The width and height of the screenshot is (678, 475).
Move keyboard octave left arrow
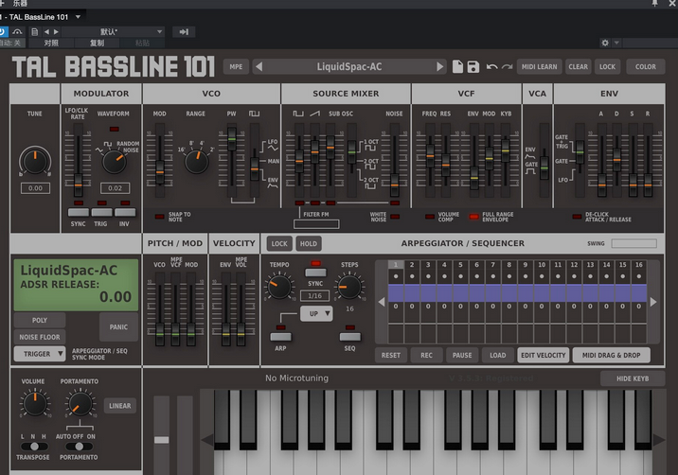(206, 440)
